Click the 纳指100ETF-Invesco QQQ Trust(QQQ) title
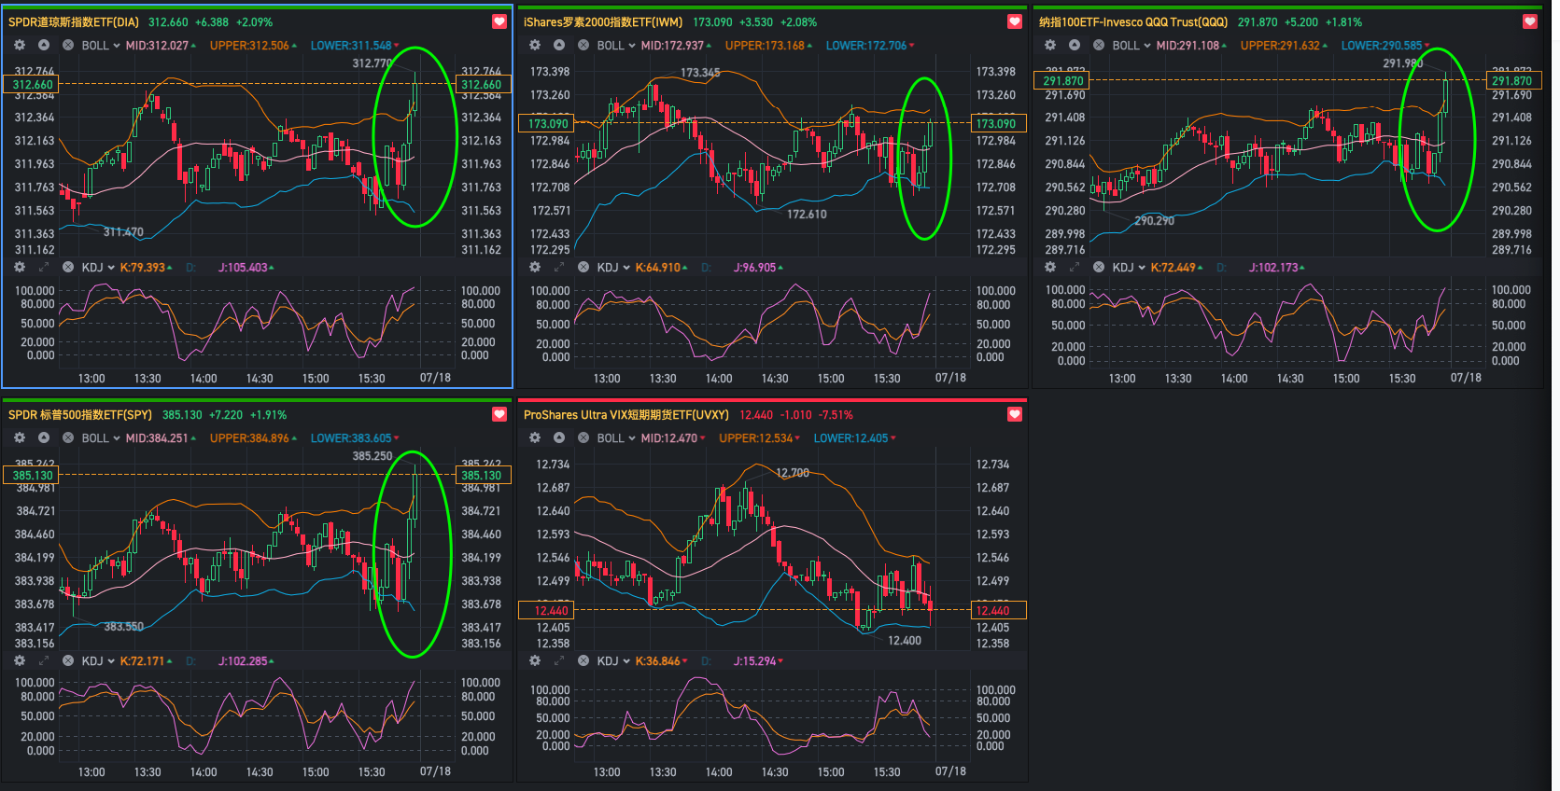Screen dimensions: 1560x791 coord(1133,21)
